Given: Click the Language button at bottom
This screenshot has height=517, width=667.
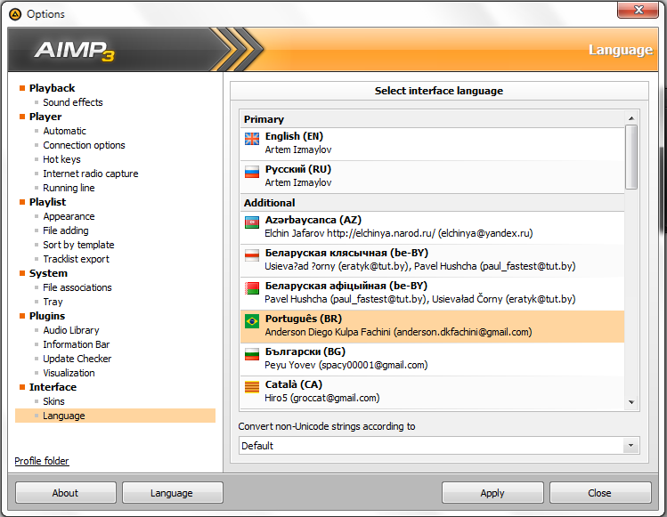Looking at the screenshot, I should coord(172,493).
